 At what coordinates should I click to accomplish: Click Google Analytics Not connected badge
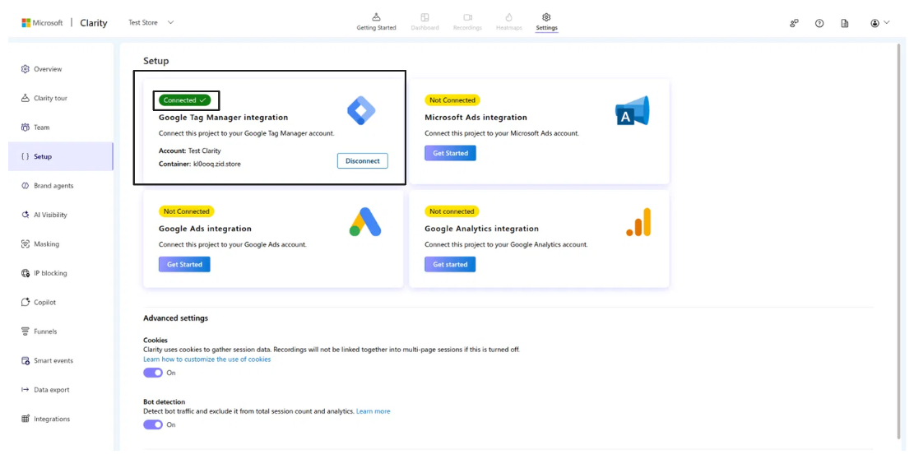[x=452, y=211]
